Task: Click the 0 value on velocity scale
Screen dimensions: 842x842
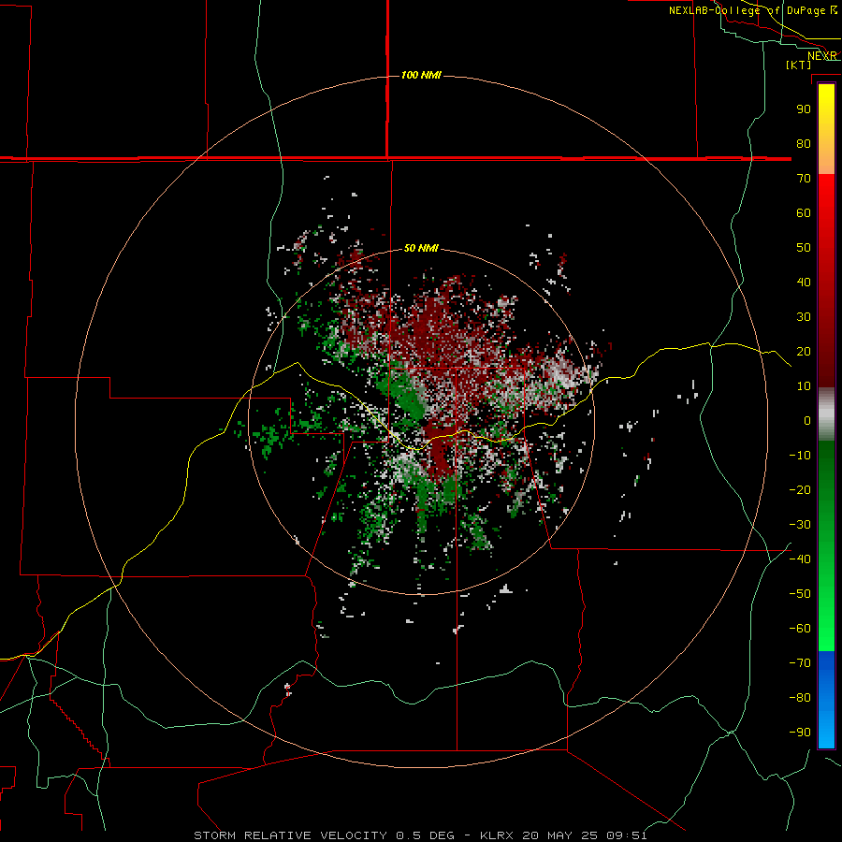Action: click(807, 420)
